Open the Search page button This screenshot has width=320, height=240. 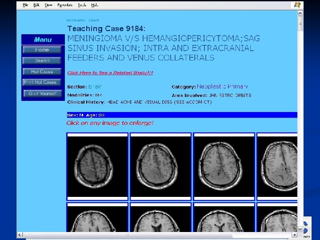(x=42, y=60)
